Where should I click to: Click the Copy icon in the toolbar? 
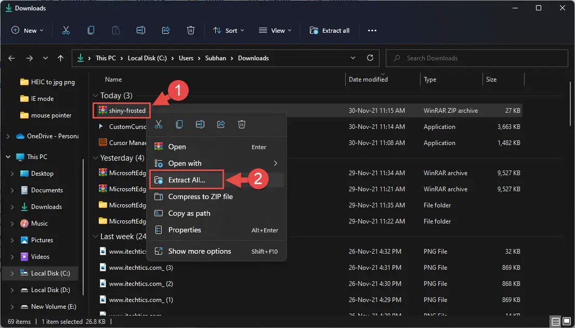pyautogui.click(x=91, y=31)
